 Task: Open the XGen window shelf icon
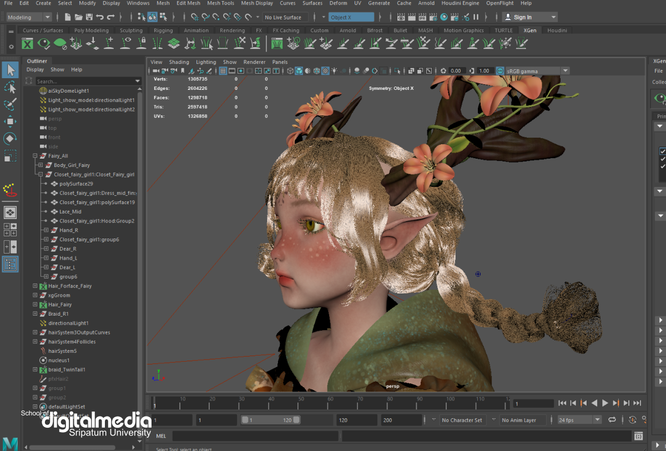tap(27, 43)
